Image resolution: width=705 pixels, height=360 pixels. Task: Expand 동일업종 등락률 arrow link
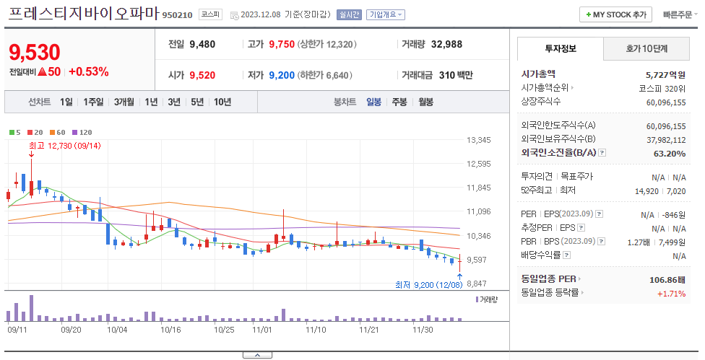552,293
